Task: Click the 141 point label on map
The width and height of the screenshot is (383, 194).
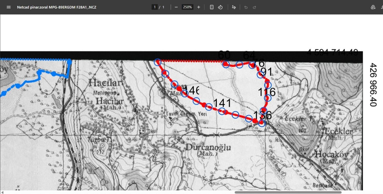Action: [x=222, y=103]
